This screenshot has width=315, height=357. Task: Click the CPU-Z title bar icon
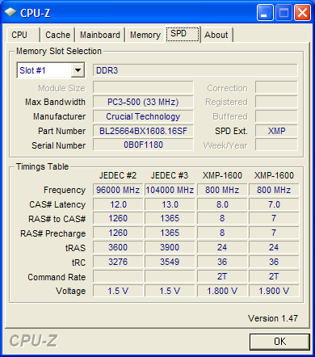coord(10,13)
